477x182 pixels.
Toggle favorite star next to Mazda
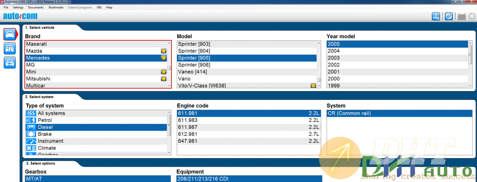[x=164, y=51]
